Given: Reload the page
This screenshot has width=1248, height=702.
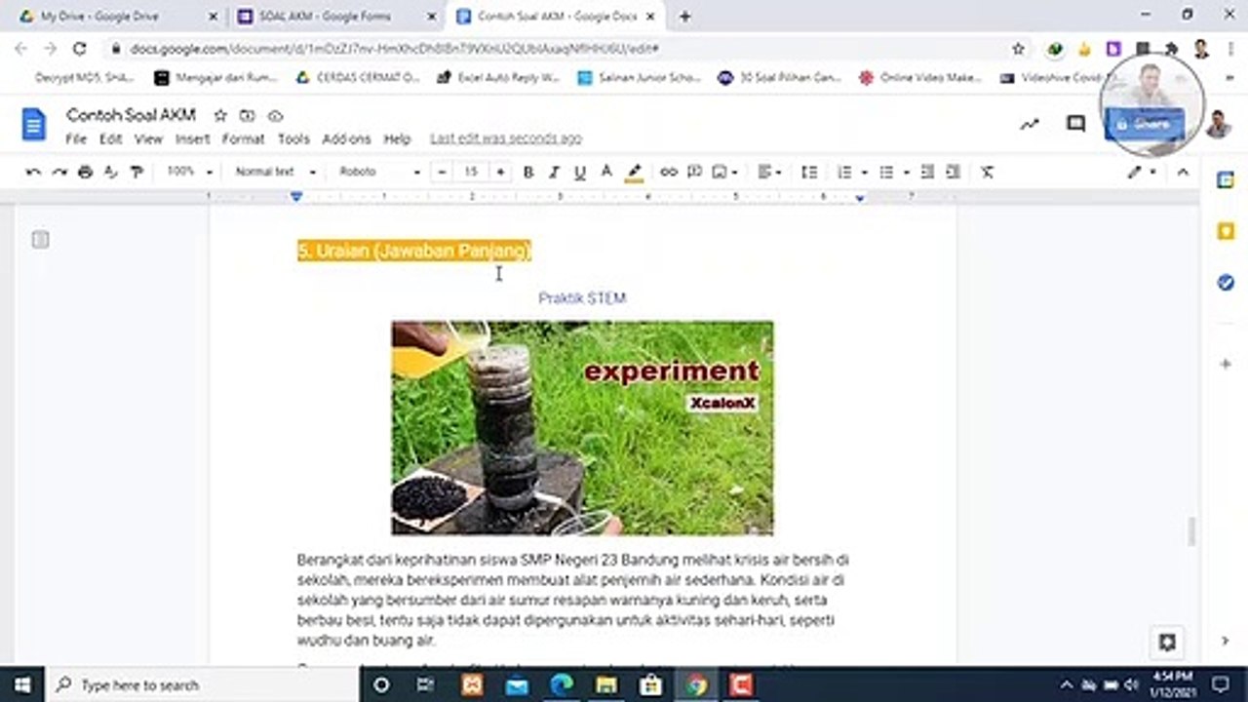Looking at the screenshot, I should point(80,49).
